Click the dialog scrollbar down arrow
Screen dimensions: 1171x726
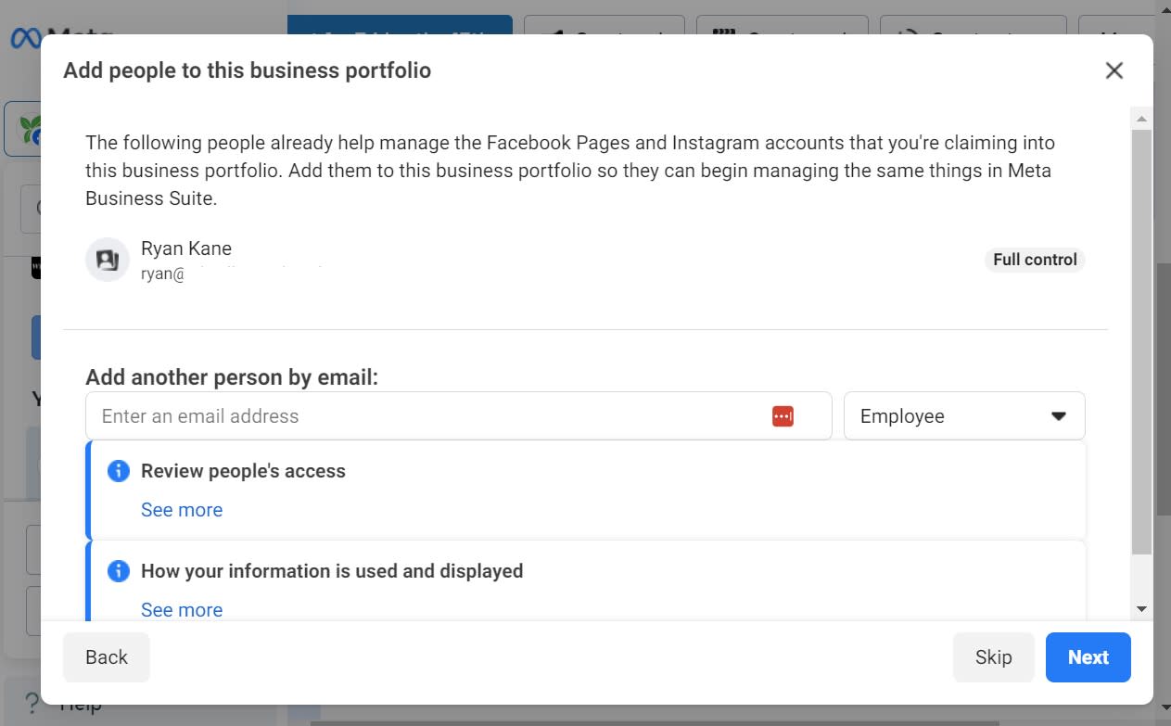pyautogui.click(x=1141, y=609)
